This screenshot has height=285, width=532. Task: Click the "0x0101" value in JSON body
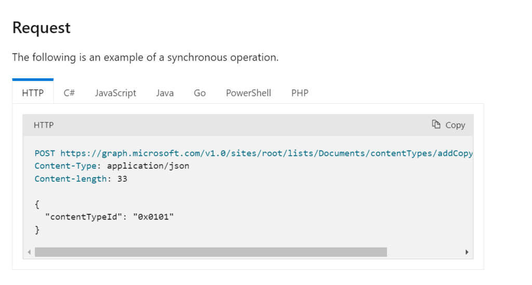point(153,217)
